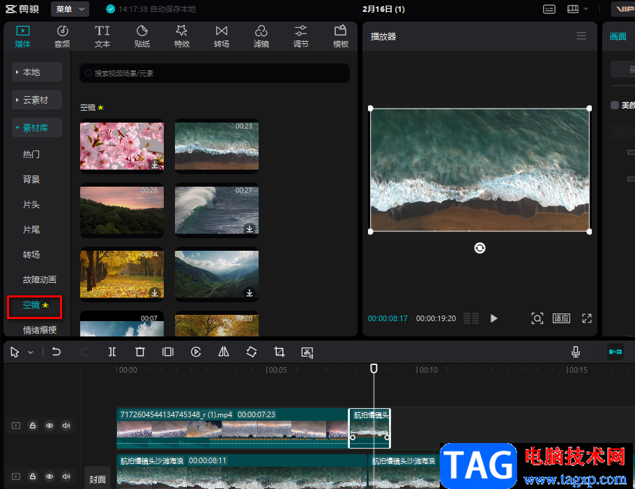Viewport: 635px width, 489px height.
Task: Select the 背景 category
Action: pyautogui.click(x=31, y=179)
